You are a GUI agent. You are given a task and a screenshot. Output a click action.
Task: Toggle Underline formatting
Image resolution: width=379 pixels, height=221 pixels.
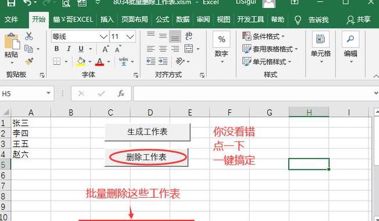81,49
